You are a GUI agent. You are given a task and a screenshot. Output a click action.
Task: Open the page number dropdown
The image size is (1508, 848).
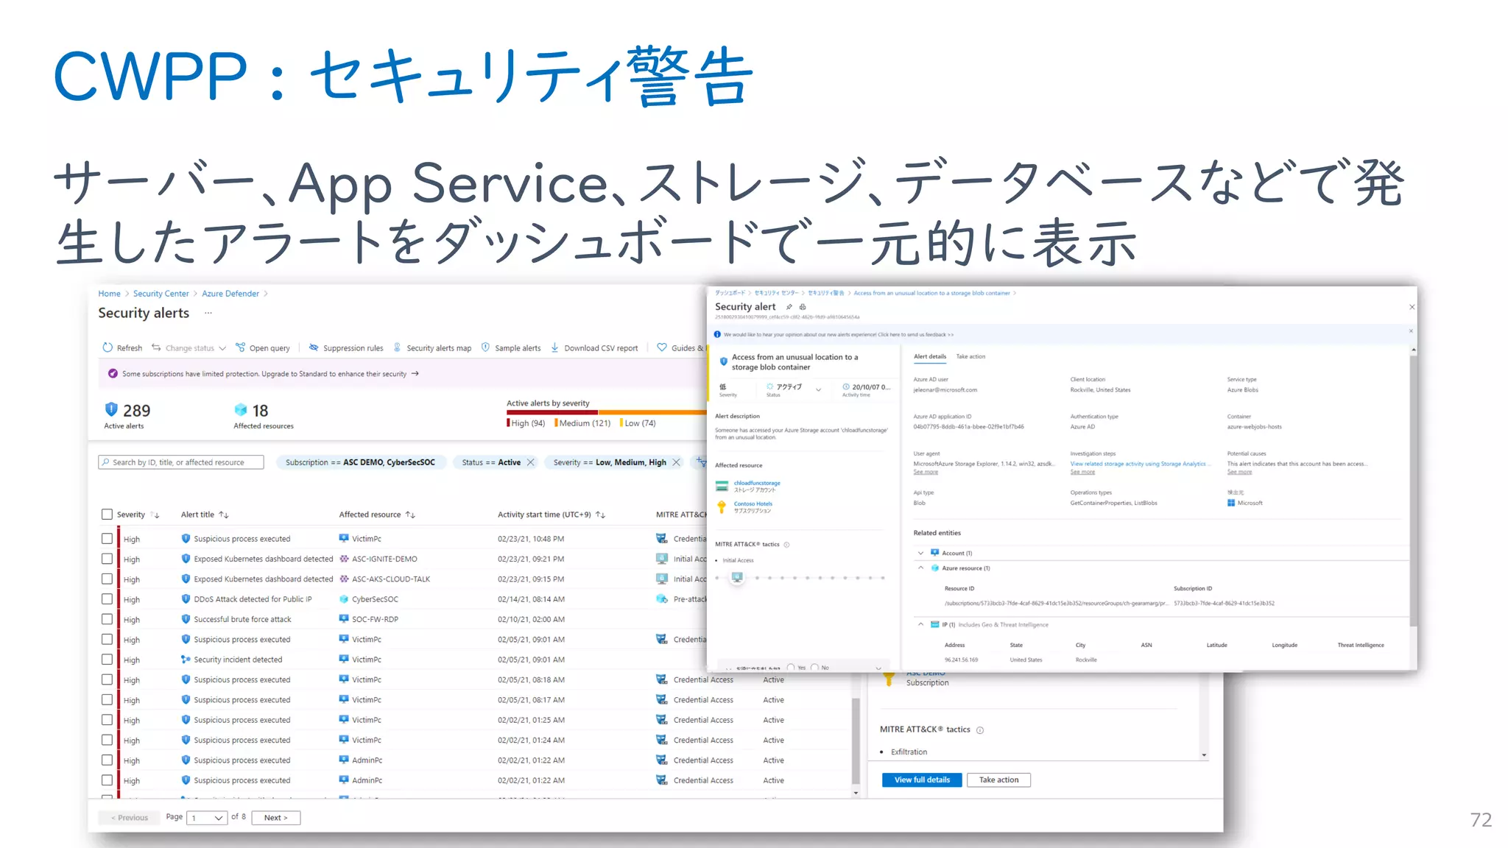tap(207, 818)
